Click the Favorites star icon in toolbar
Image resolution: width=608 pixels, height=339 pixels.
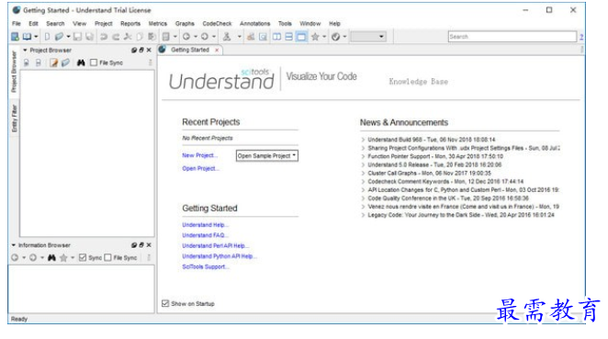[x=315, y=37]
